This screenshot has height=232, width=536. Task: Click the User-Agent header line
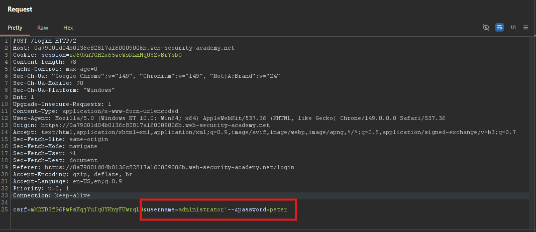(229, 118)
